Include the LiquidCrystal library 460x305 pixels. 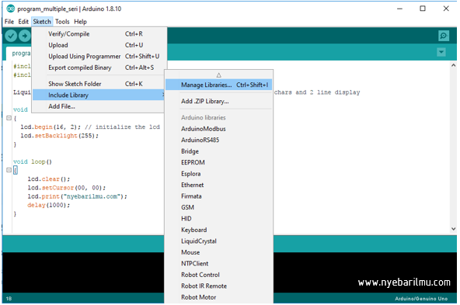[219, 241]
